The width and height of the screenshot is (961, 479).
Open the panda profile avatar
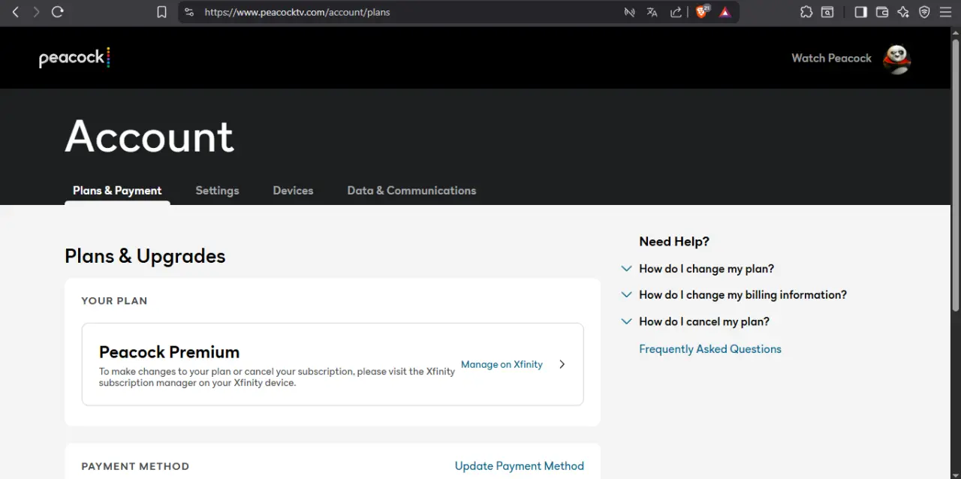tap(896, 59)
